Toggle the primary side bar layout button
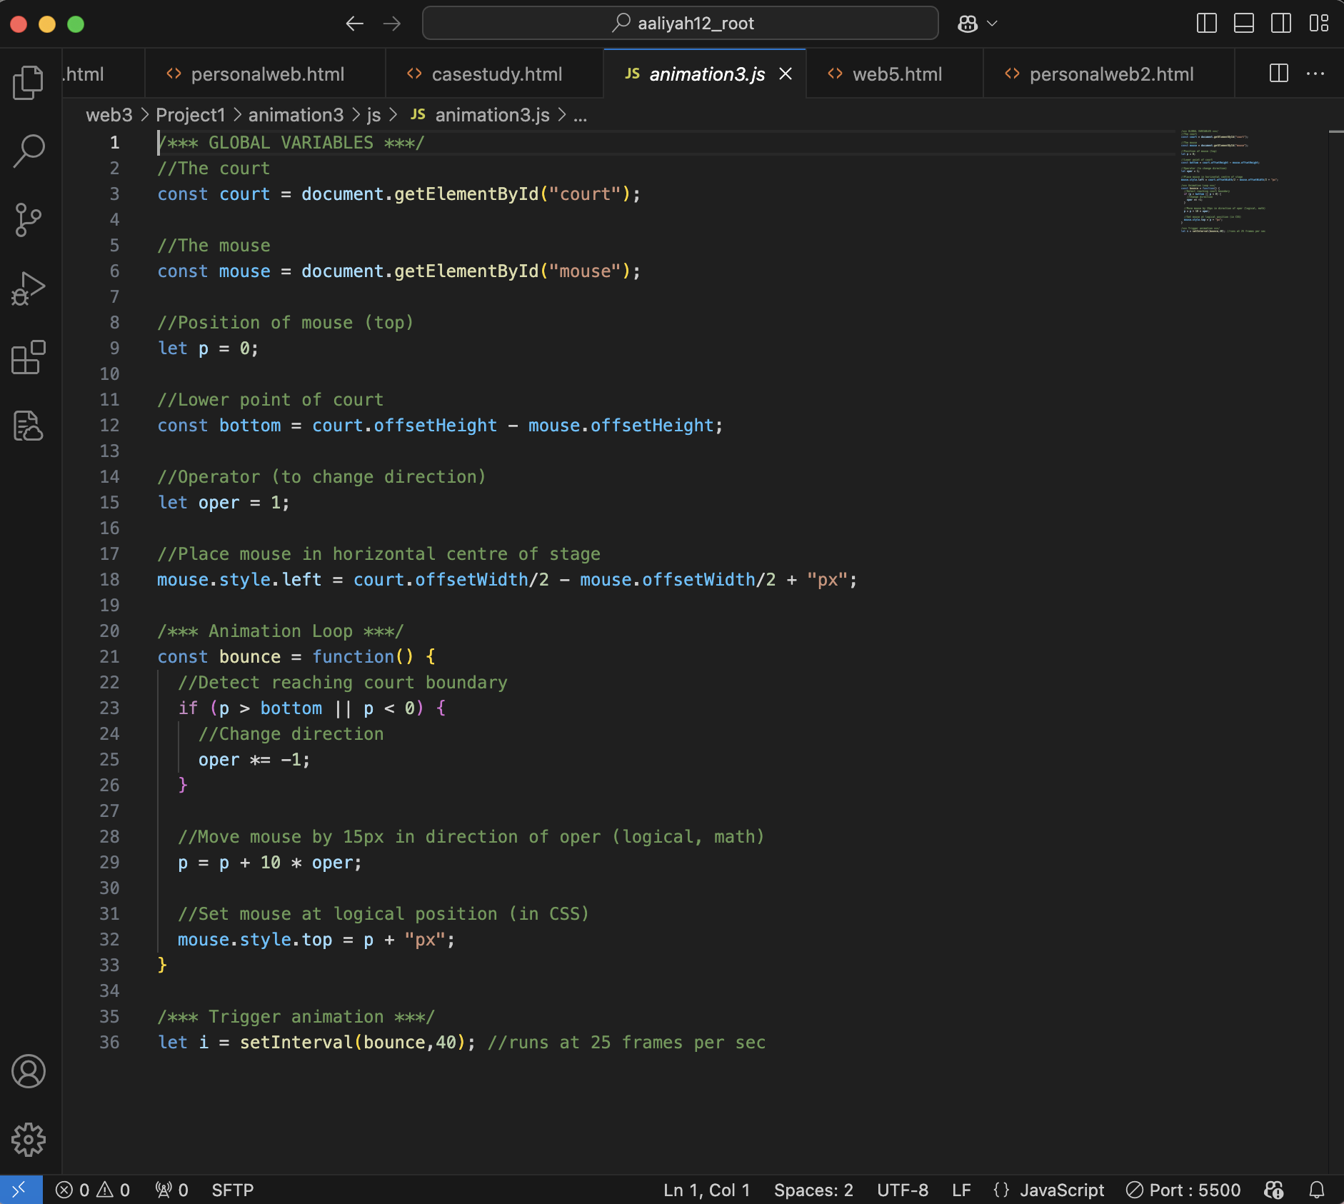This screenshot has width=1344, height=1204. click(1206, 24)
